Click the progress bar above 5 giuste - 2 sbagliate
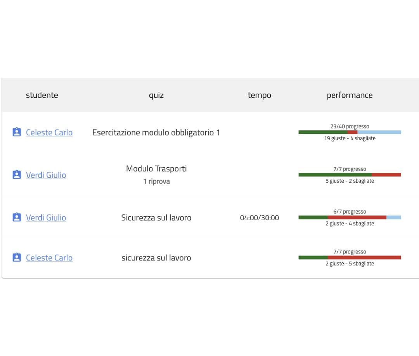Image resolution: width=419 pixels, height=356 pixels. 349,175
